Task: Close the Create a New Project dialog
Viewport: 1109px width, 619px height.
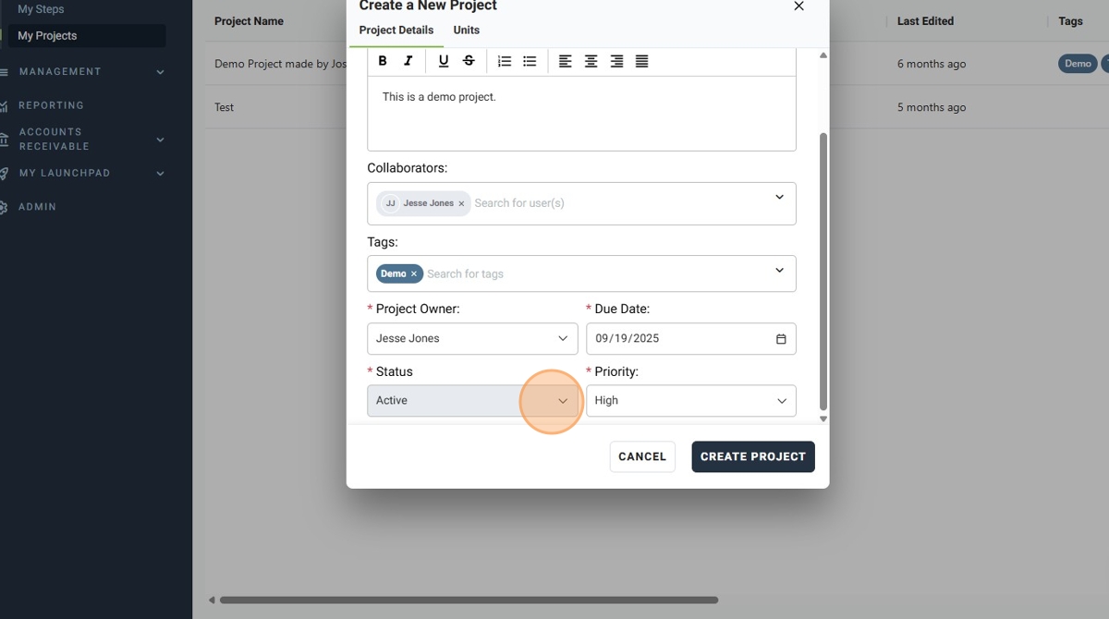Action: (x=798, y=6)
